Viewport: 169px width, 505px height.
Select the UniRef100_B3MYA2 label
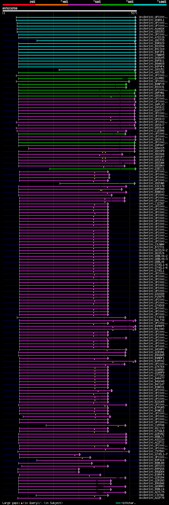click(152, 361)
